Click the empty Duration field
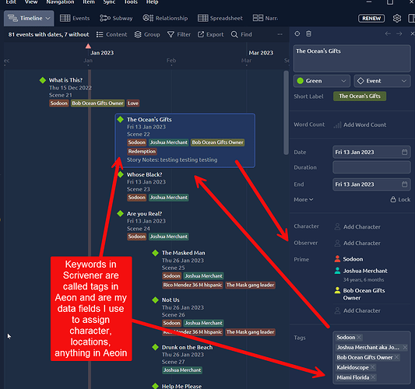 [x=371, y=167]
